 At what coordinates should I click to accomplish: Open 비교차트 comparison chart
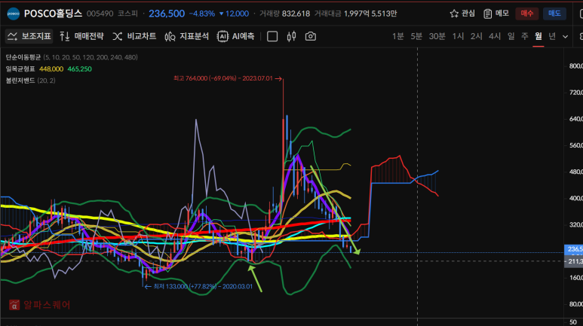coord(134,36)
